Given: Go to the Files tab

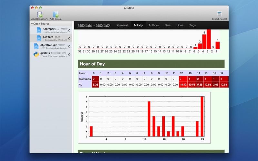Looking at the screenshot, I should click(167, 25).
